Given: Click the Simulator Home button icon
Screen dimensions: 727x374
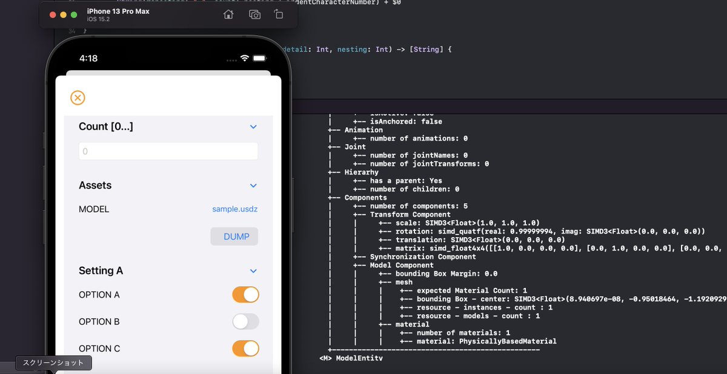Looking at the screenshot, I should 228,15.
